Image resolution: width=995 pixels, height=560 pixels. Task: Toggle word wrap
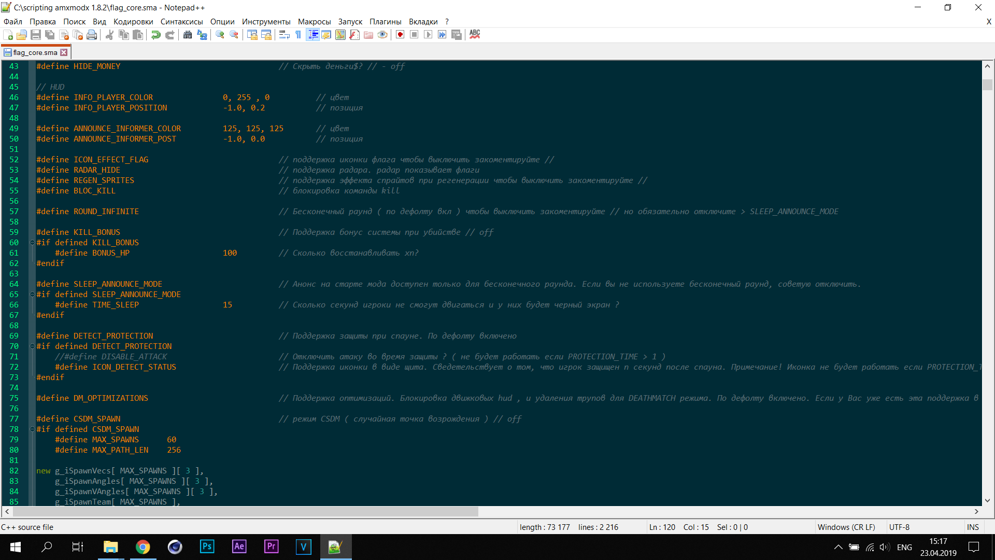[284, 35]
